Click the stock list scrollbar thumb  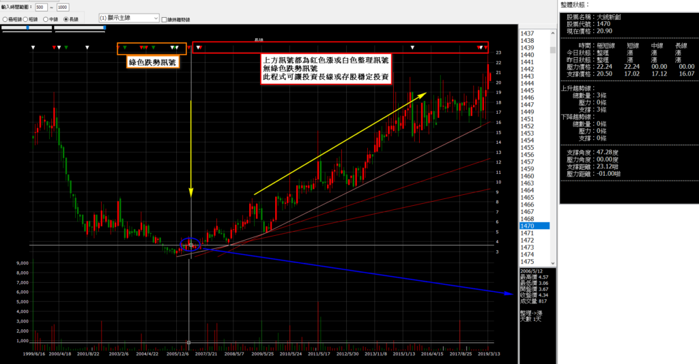tap(553, 50)
